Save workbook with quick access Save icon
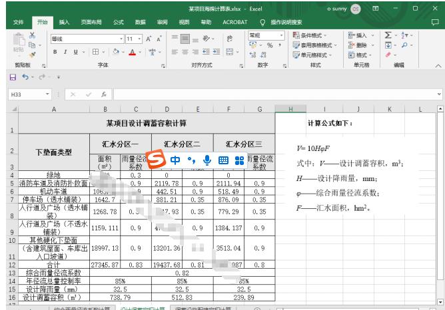The height and width of the screenshot is (310, 445). pyautogui.click(x=13, y=77)
